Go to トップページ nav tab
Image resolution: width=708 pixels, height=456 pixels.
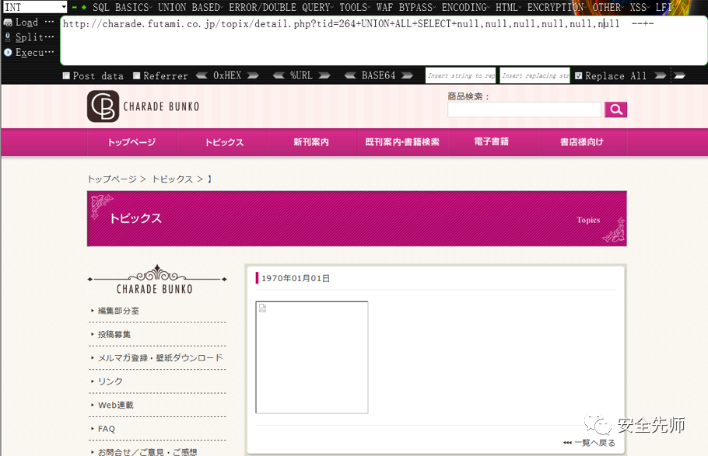tap(131, 142)
